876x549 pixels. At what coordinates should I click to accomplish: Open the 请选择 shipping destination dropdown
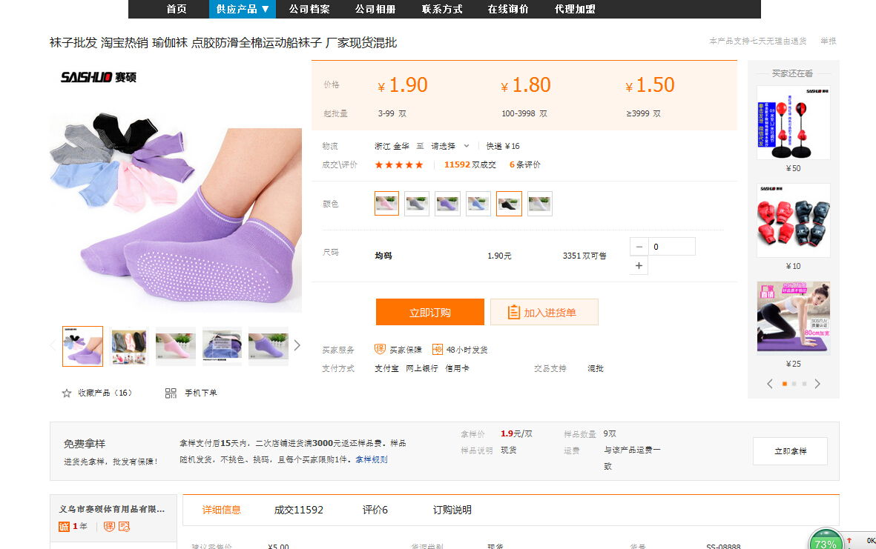coord(450,146)
